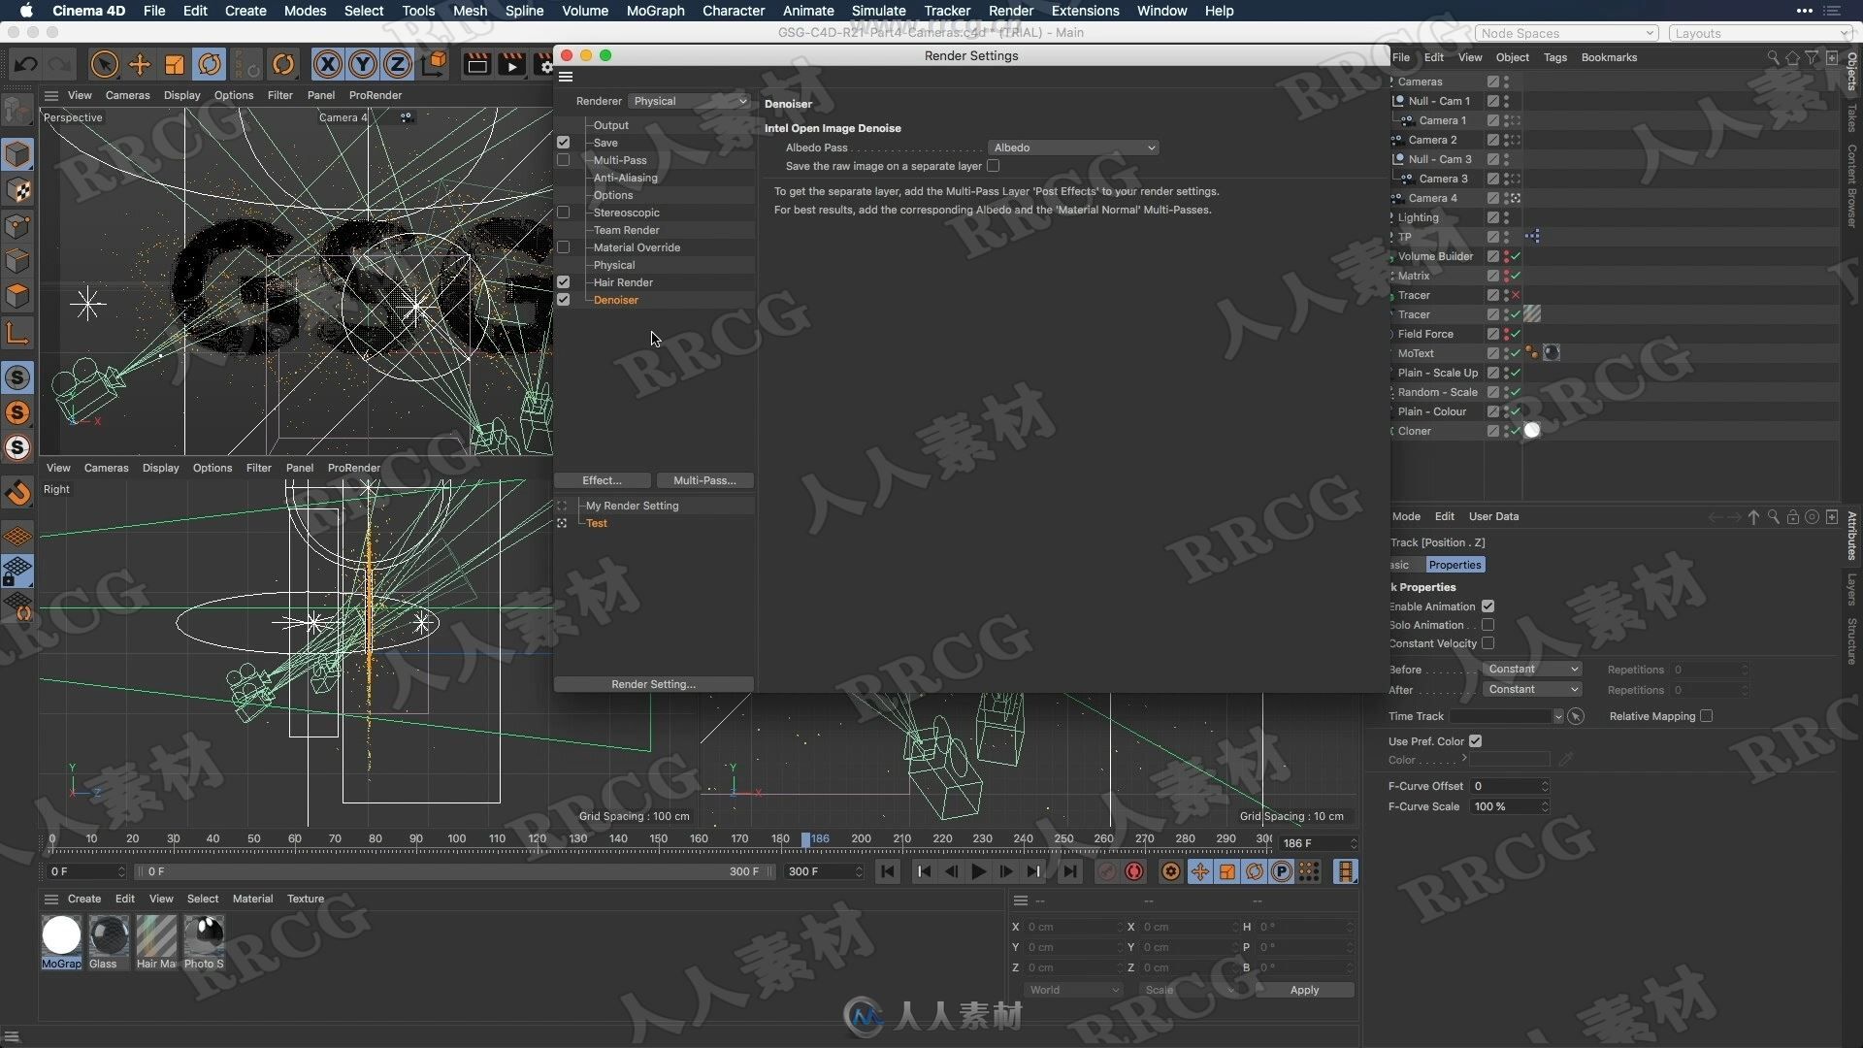Toggle the X-axis lock
The width and height of the screenshot is (1863, 1048).
pyautogui.click(x=328, y=65)
